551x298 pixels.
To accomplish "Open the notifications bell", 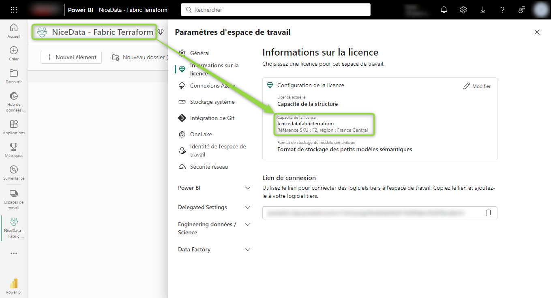I will click(x=444, y=10).
